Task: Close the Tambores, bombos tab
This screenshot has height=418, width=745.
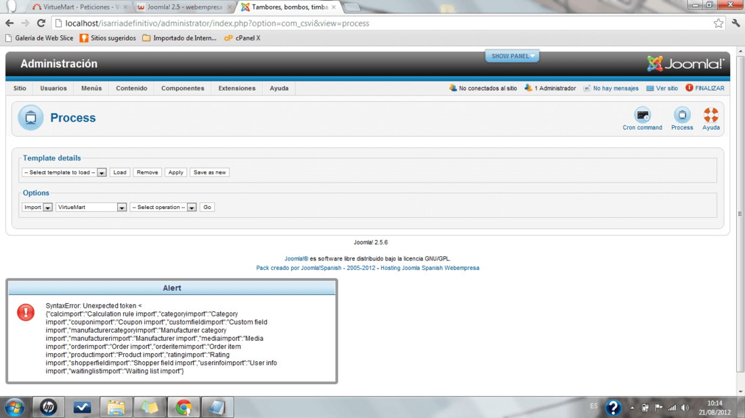Action: [333, 7]
